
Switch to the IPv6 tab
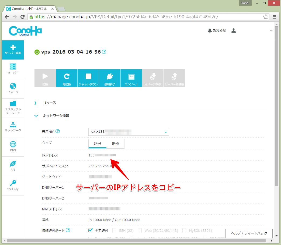click(x=115, y=143)
